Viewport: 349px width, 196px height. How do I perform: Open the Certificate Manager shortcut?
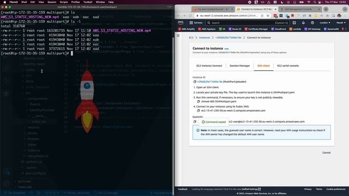(x=256, y=29)
